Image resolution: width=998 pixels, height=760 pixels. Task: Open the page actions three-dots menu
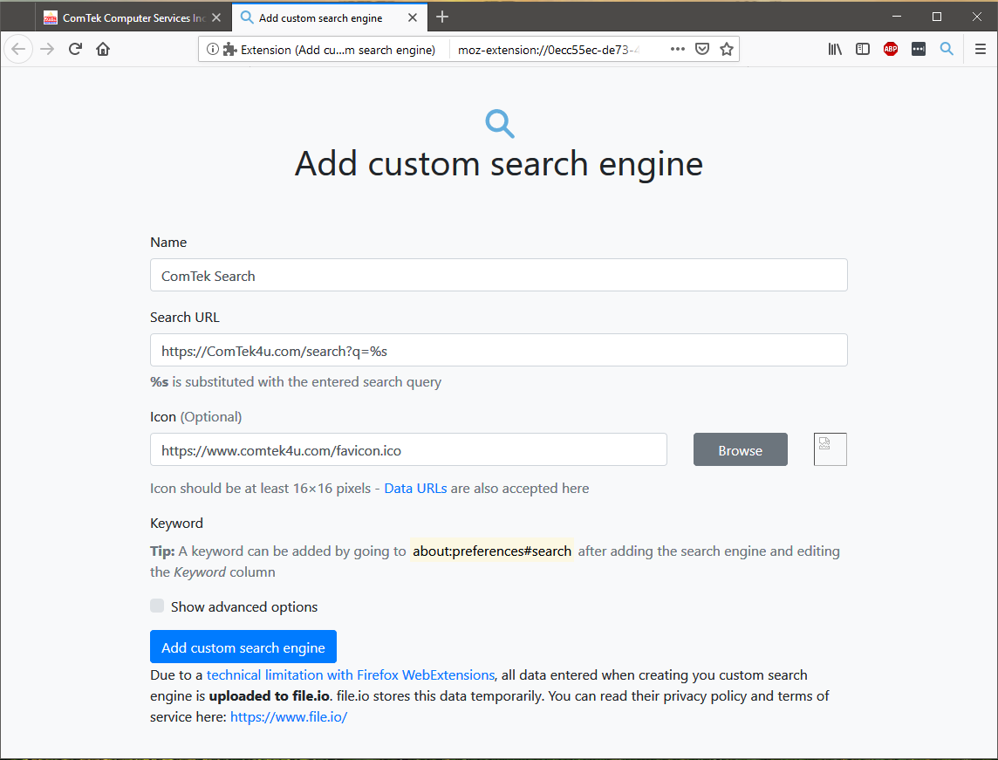pyautogui.click(x=678, y=49)
